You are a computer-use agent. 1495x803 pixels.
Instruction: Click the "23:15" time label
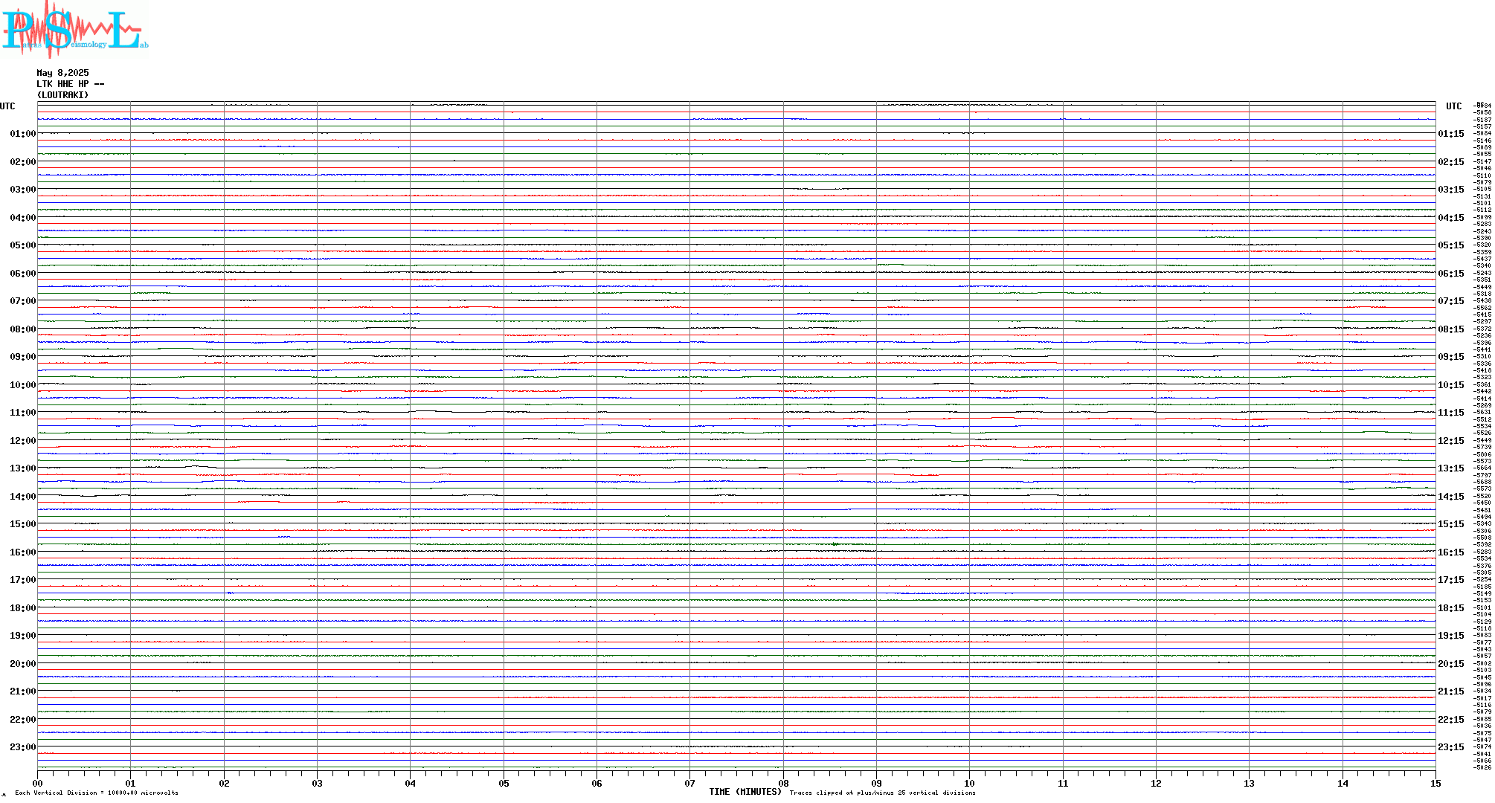point(1451,747)
